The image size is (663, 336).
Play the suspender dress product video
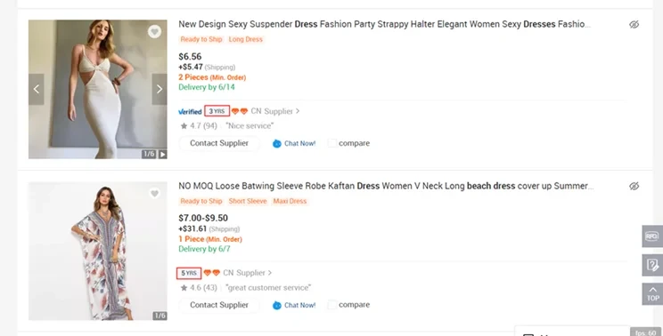pyautogui.click(x=162, y=155)
